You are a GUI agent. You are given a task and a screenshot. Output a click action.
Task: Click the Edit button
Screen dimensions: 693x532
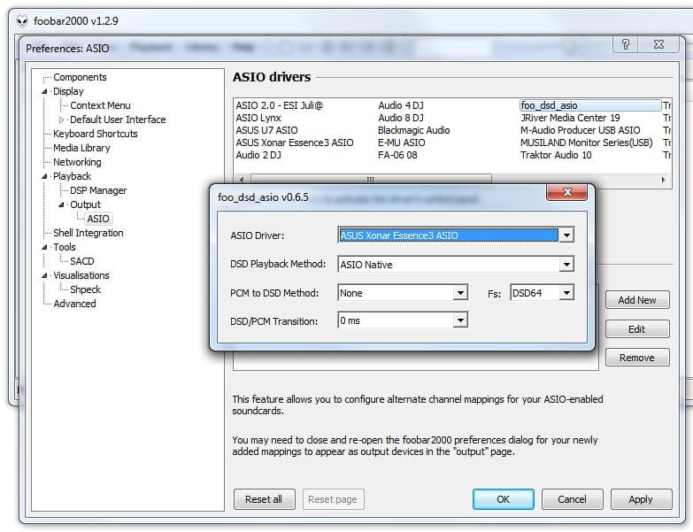637,329
